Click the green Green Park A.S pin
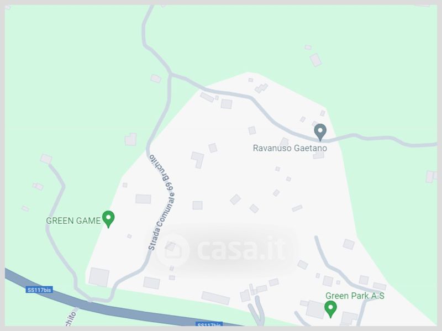The height and width of the screenshot is (331, 442). pyautogui.click(x=330, y=309)
